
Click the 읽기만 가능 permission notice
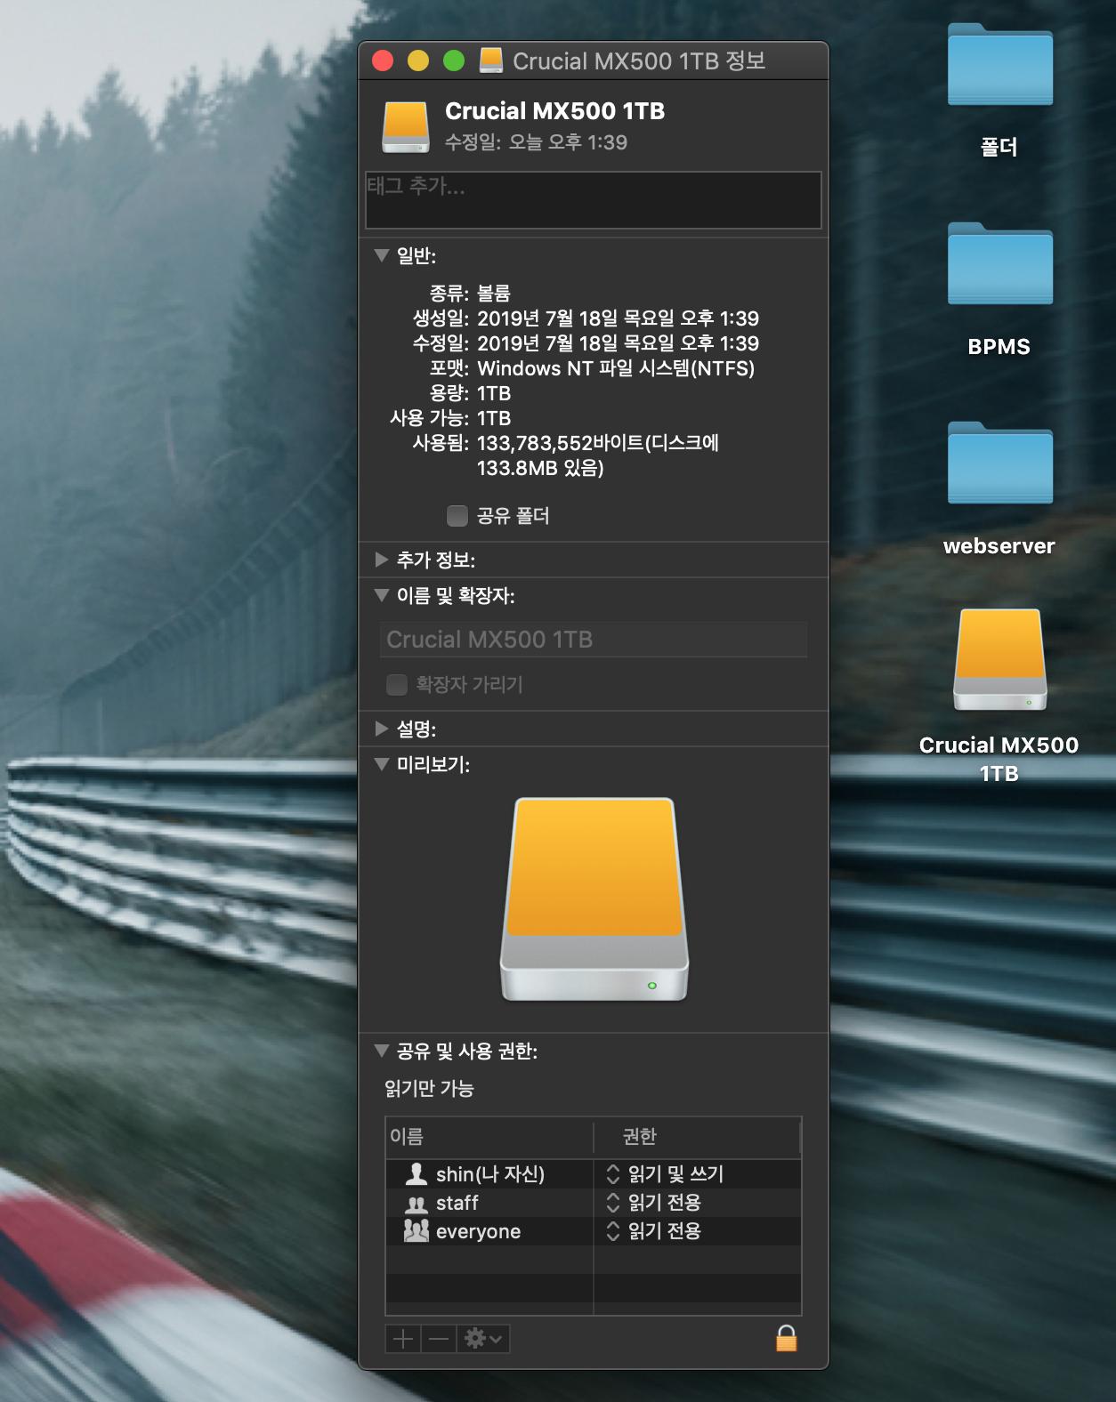[429, 1088]
